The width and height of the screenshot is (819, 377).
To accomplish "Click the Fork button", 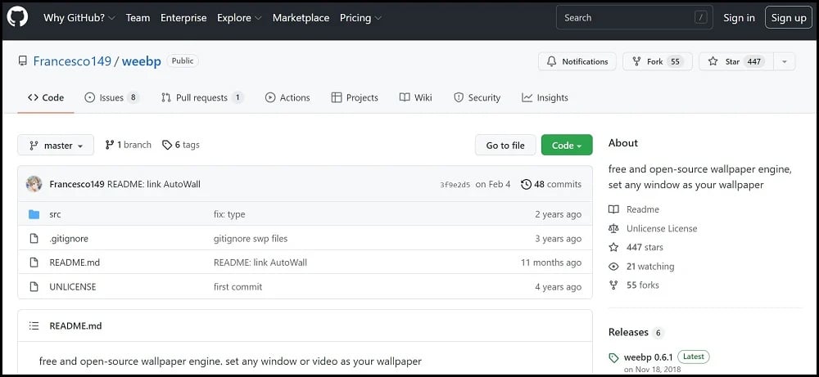I will (x=658, y=61).
